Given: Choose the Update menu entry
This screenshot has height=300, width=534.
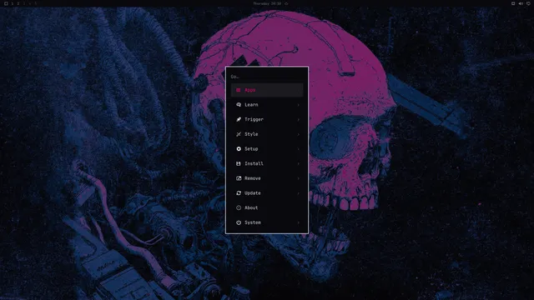Looking at the screenshot, I should coord(267,192).
